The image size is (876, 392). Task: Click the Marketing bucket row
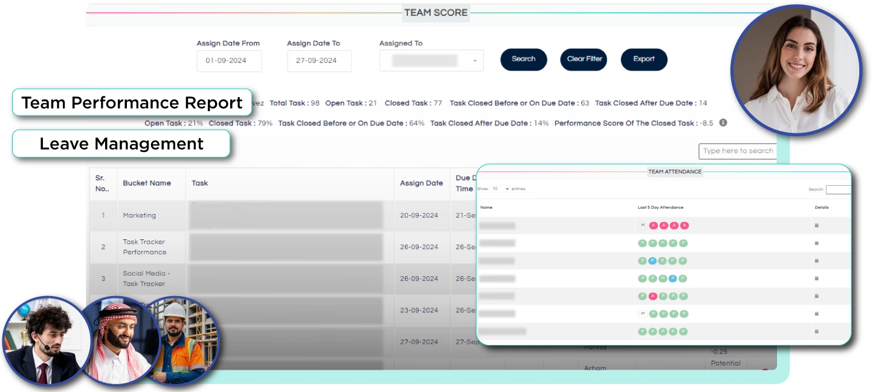139,215
